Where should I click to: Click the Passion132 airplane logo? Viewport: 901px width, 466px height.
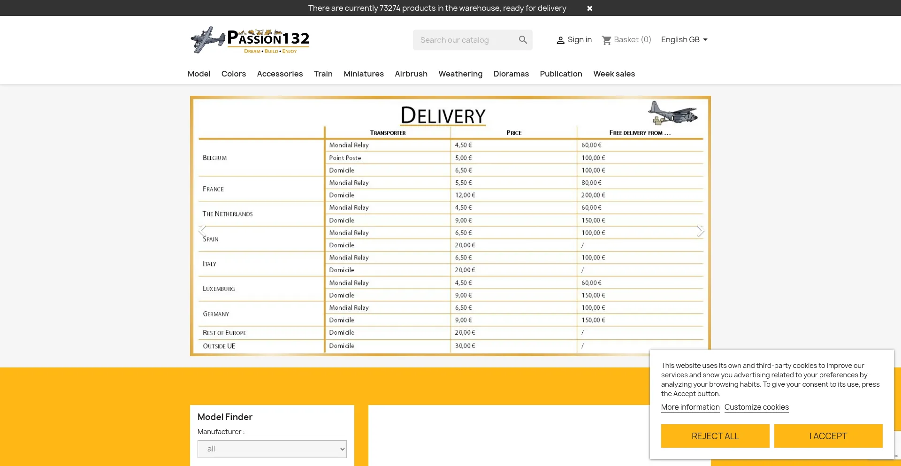point(250,40)
